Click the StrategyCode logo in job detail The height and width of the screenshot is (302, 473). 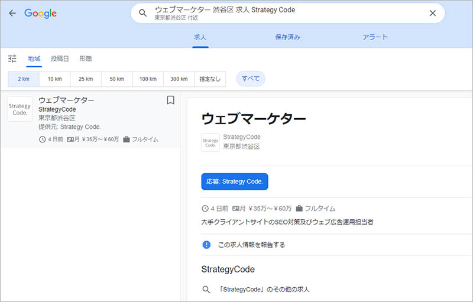click(x=210, y=142)
